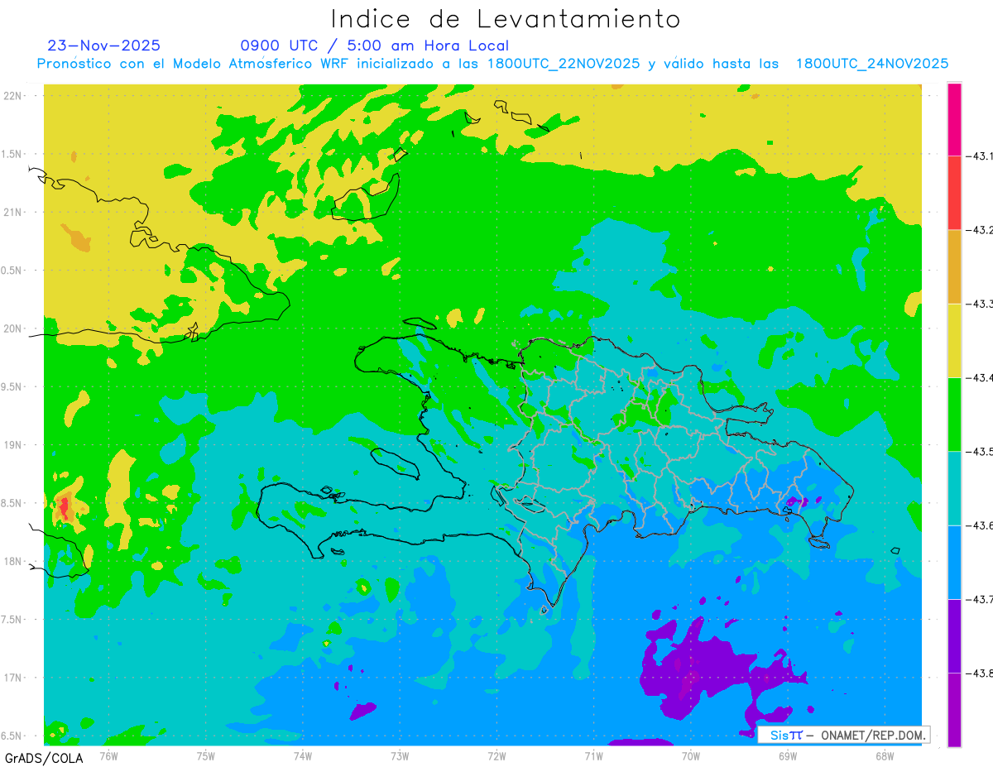993x767 pixels.
Task: Click the 20N latitude label
Action: click(12, 328)
